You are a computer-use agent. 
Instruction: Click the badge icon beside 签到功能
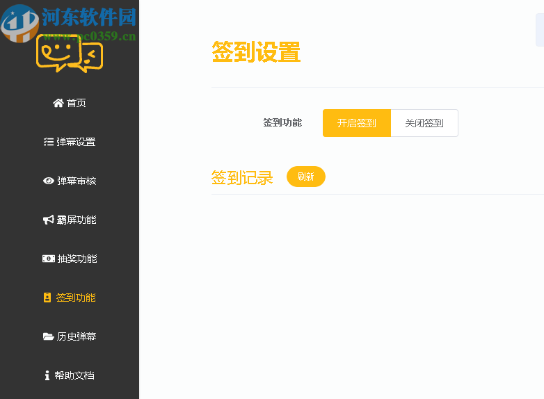click(x=47, y=298)
